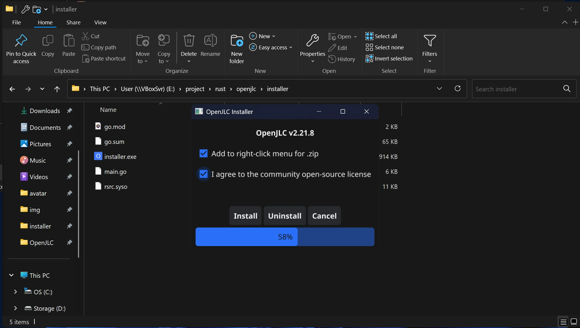
Task: Click the Filters funnel icon
Action: pos(429,41)
